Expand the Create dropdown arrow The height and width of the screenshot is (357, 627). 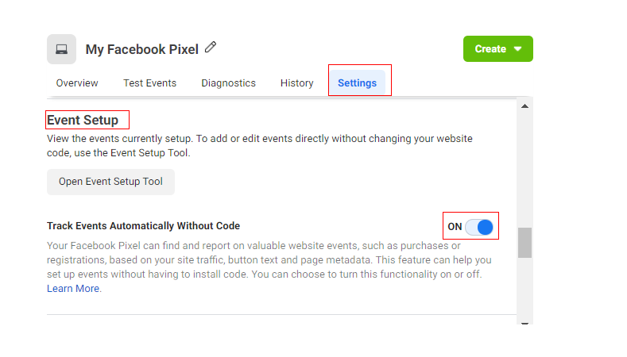coord(518,49)
